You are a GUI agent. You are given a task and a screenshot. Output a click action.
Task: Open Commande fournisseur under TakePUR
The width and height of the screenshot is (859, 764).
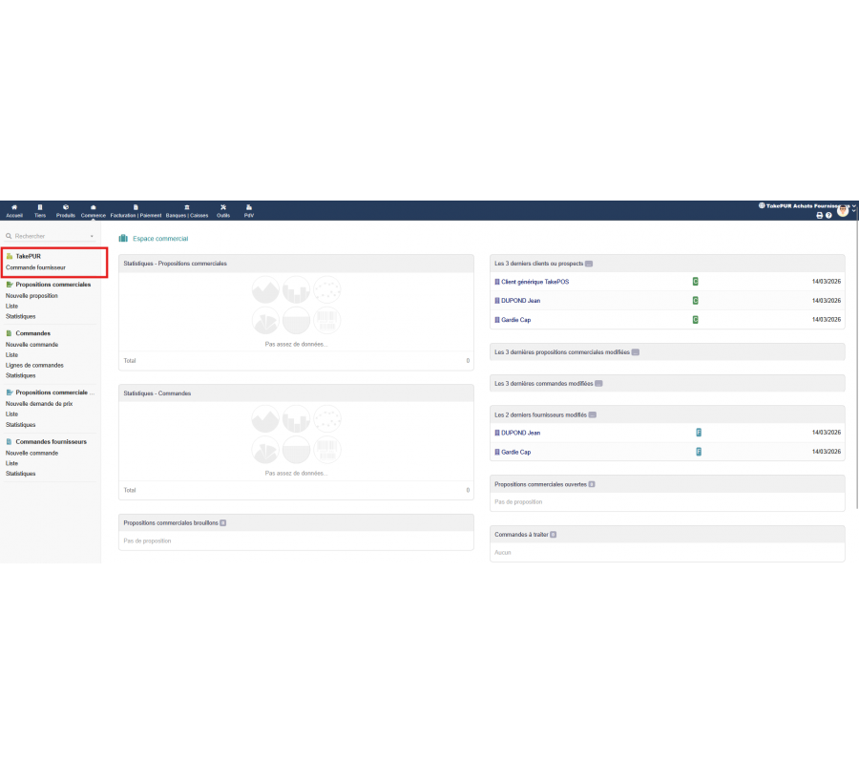[x=35, y=267]
